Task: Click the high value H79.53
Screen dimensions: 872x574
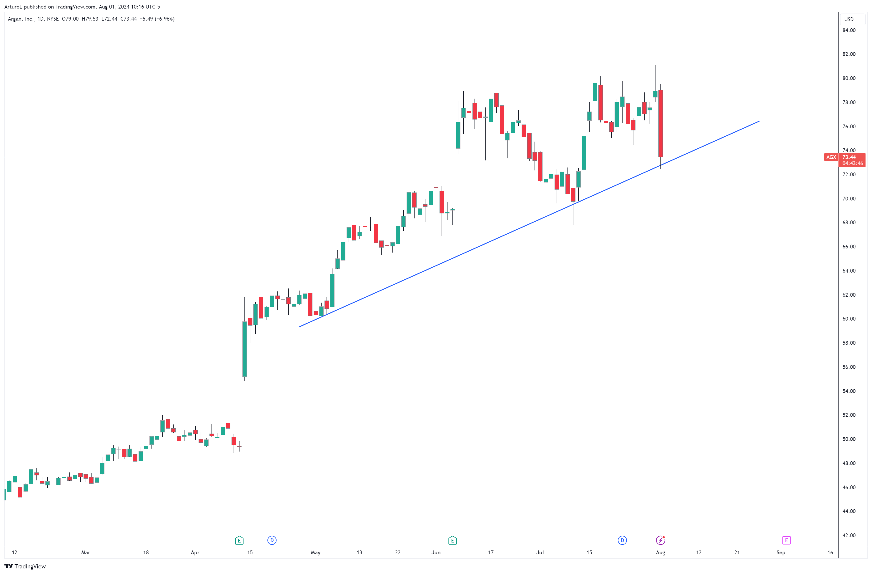Action: 90,19
